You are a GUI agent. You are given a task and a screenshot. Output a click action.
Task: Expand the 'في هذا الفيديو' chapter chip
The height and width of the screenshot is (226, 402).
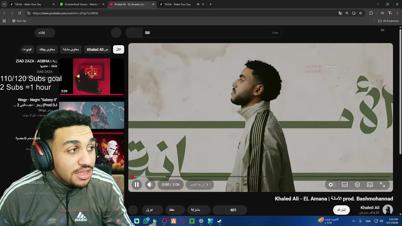click(x=199, y=185)
